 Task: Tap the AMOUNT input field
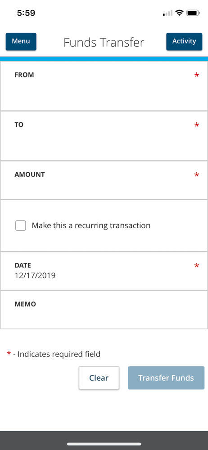(104, 180)
